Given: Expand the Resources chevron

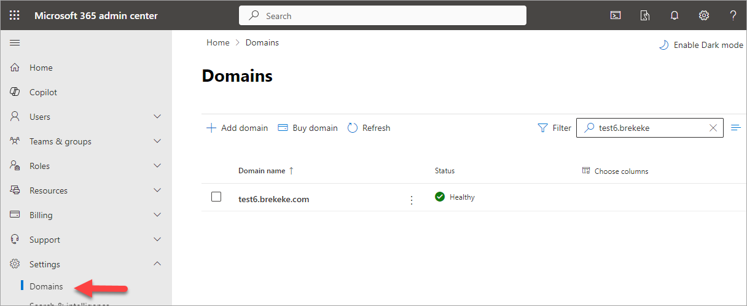Looking at the screenshot, I should coord(157,190).
